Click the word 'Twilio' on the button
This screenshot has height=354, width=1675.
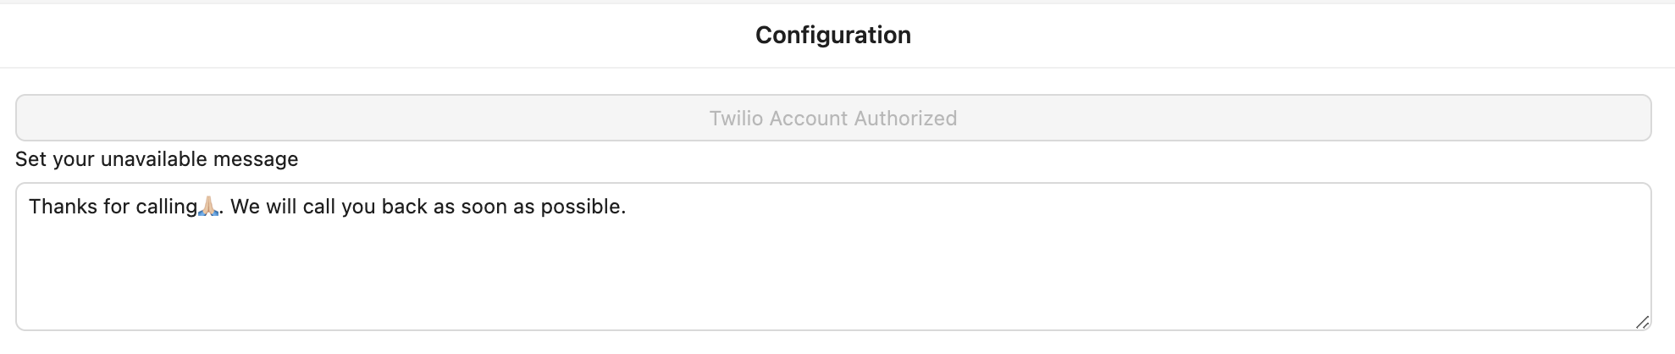coord(736,119)
